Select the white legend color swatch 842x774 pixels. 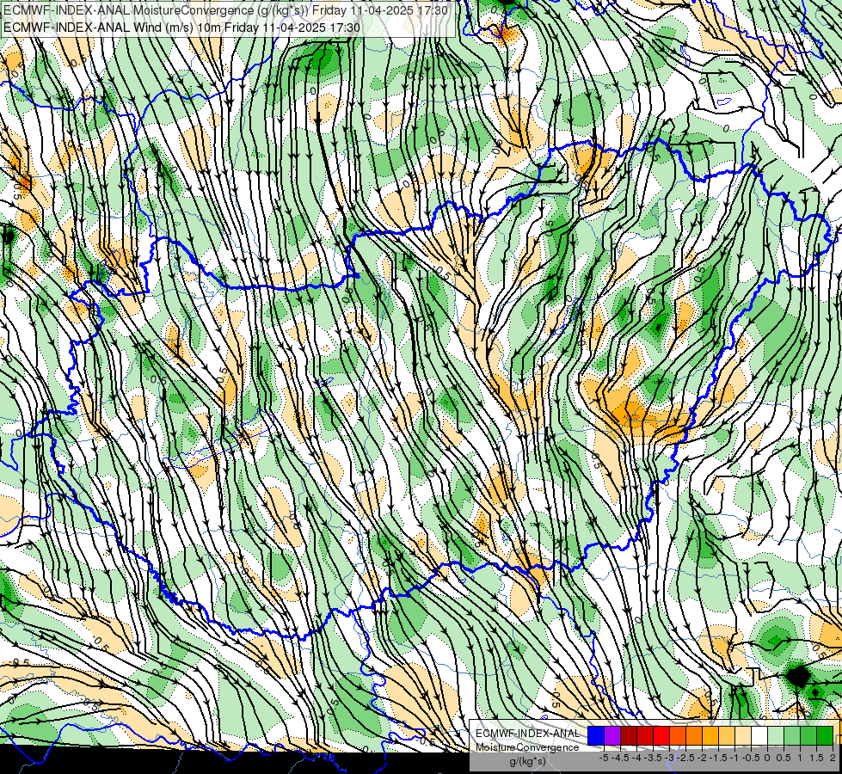(x=759, y=736)
